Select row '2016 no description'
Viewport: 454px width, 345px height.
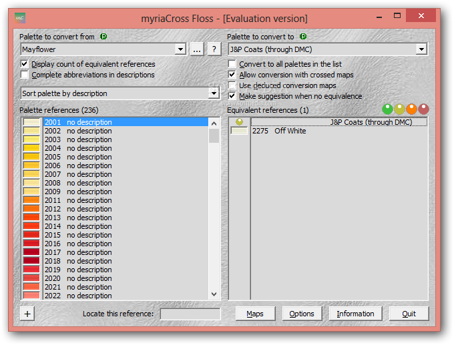point(126,244)
